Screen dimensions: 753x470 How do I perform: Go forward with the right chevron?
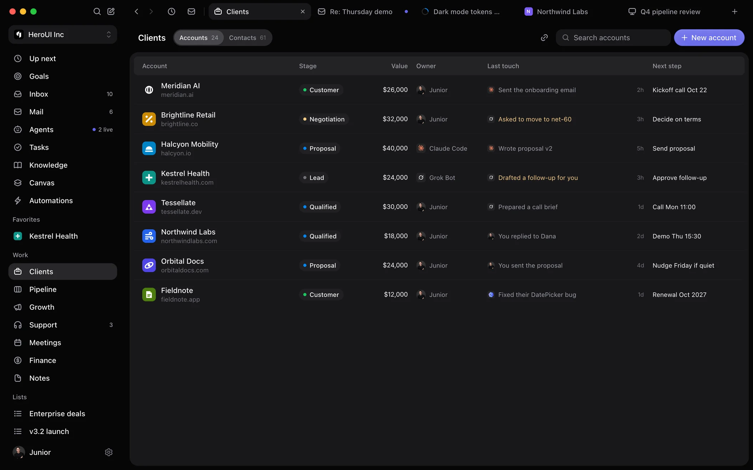[151, 11]
